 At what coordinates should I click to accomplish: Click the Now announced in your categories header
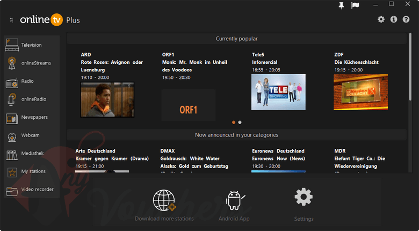pyautogui.click(x=236, y=135)
